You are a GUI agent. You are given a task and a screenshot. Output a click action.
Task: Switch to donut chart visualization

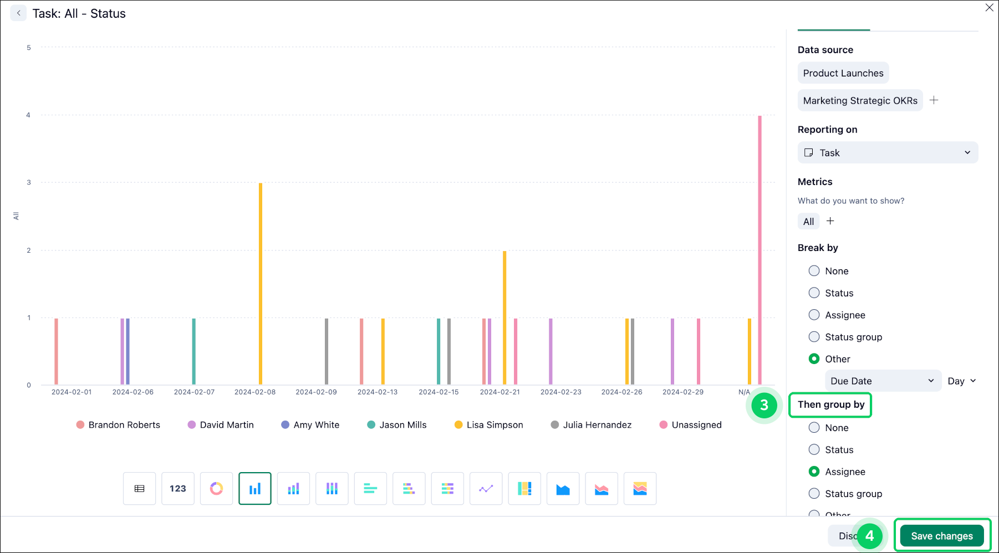coord(216,488)
